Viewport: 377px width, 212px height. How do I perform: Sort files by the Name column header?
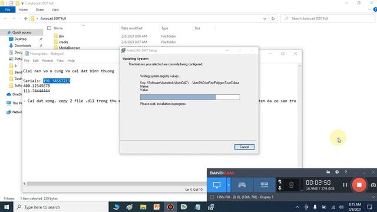pyautogui.click(x=58, y=28)
